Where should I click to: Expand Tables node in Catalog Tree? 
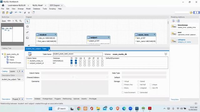click(5, 57)
